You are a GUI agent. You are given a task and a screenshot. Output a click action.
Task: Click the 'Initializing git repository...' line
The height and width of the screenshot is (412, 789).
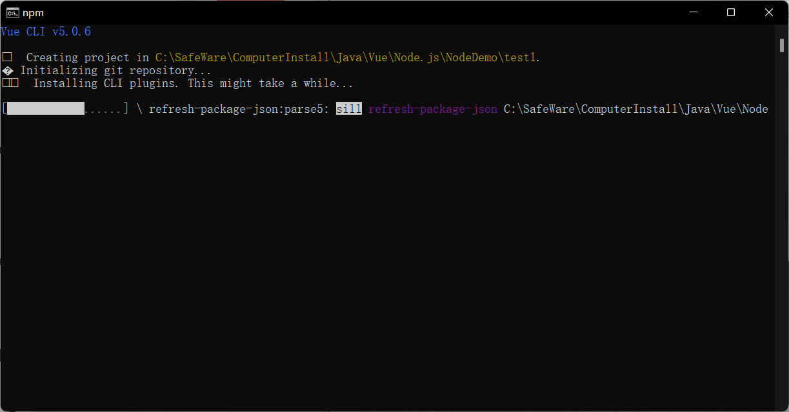115,70
